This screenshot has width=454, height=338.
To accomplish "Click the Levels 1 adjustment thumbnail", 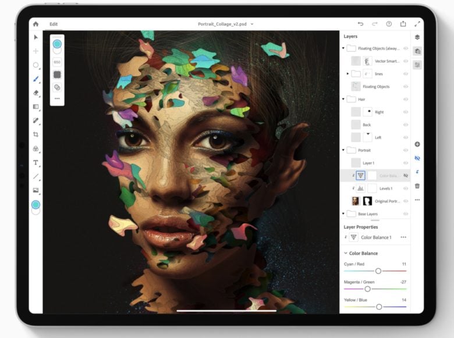I will (360, 188).
